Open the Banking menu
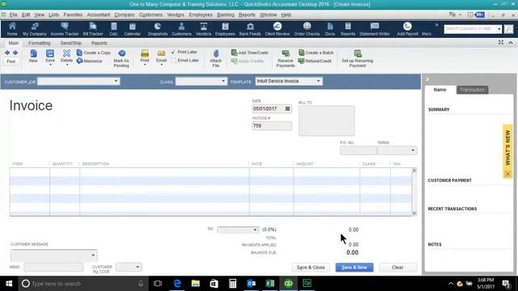Viewport: 518px width, 291px height. (226, 15)
